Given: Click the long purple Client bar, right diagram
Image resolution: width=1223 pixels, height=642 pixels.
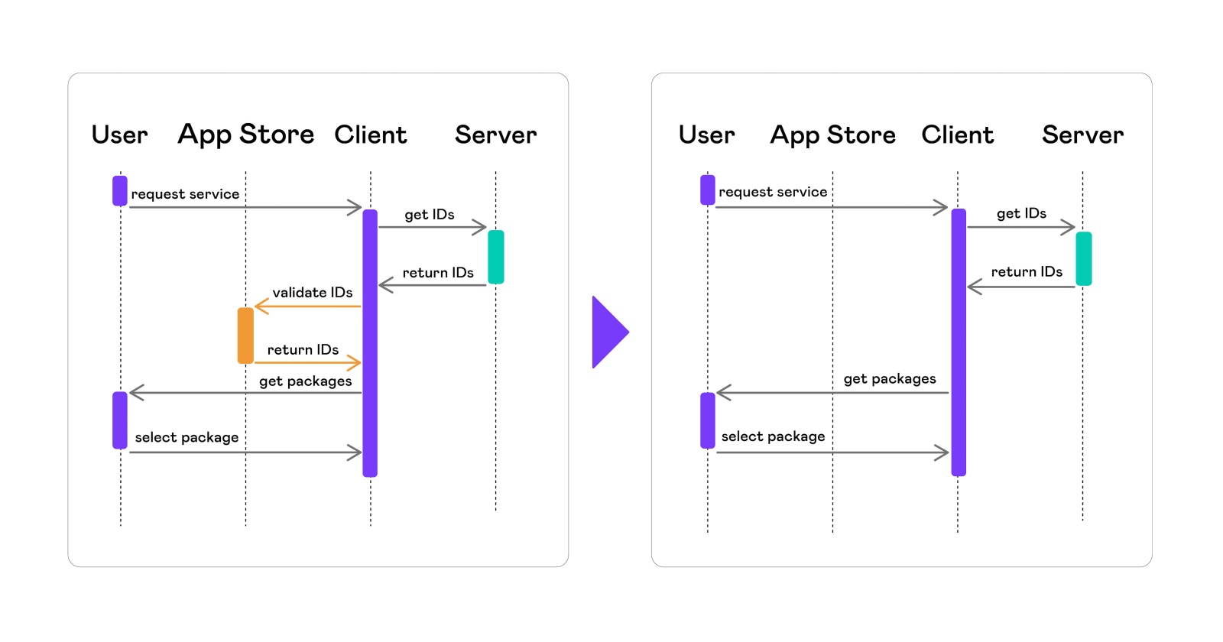Looking at the screenshot, I should [959, 342].
